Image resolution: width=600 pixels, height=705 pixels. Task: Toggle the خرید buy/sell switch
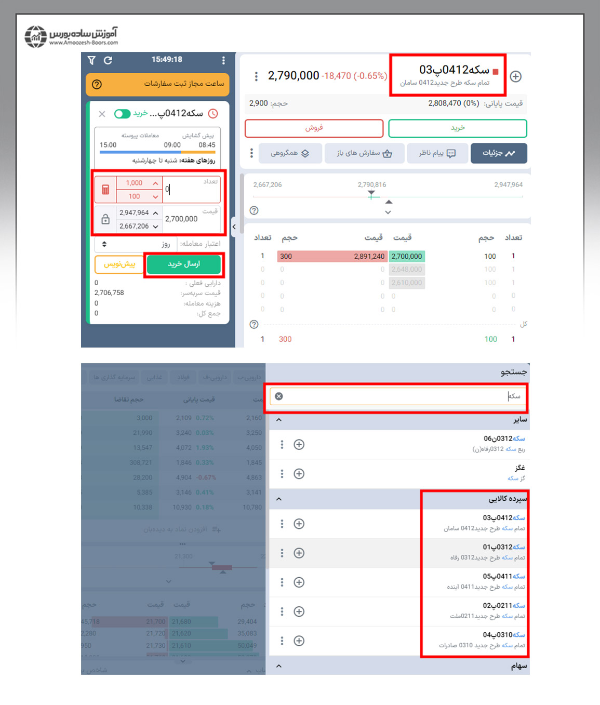[123, 114]
